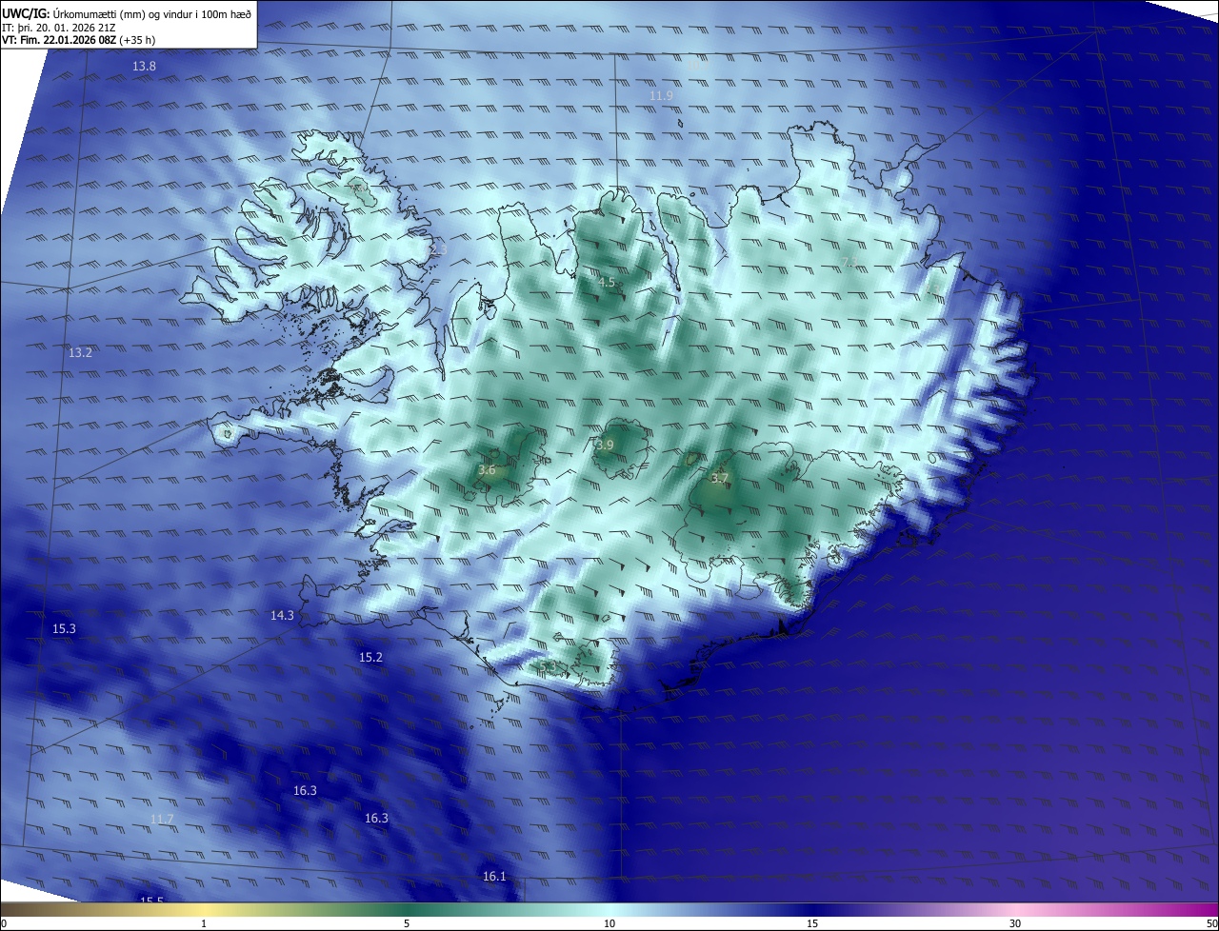
Task: Click the 15.3 value label
Action: coord(64,629)
